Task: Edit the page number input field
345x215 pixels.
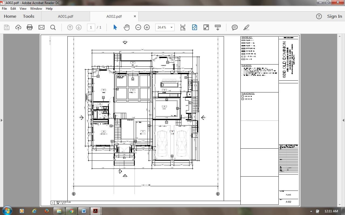Action: tap(91, 27)
